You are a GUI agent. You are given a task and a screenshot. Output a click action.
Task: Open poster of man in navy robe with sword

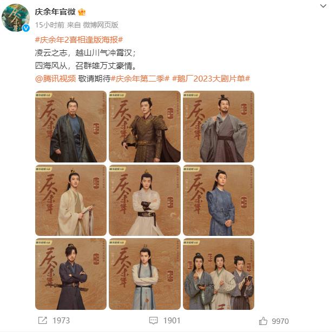[71, 274]
